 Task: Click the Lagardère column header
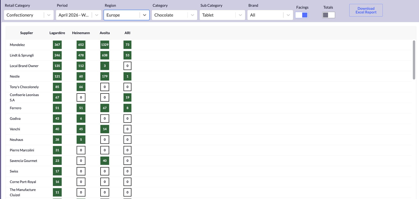pos(57,33)
